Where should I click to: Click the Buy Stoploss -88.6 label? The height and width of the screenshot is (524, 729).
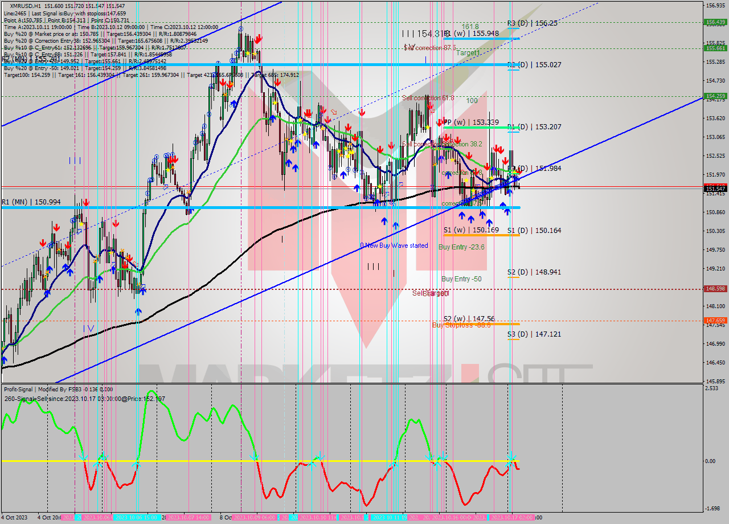coord(461,325)
